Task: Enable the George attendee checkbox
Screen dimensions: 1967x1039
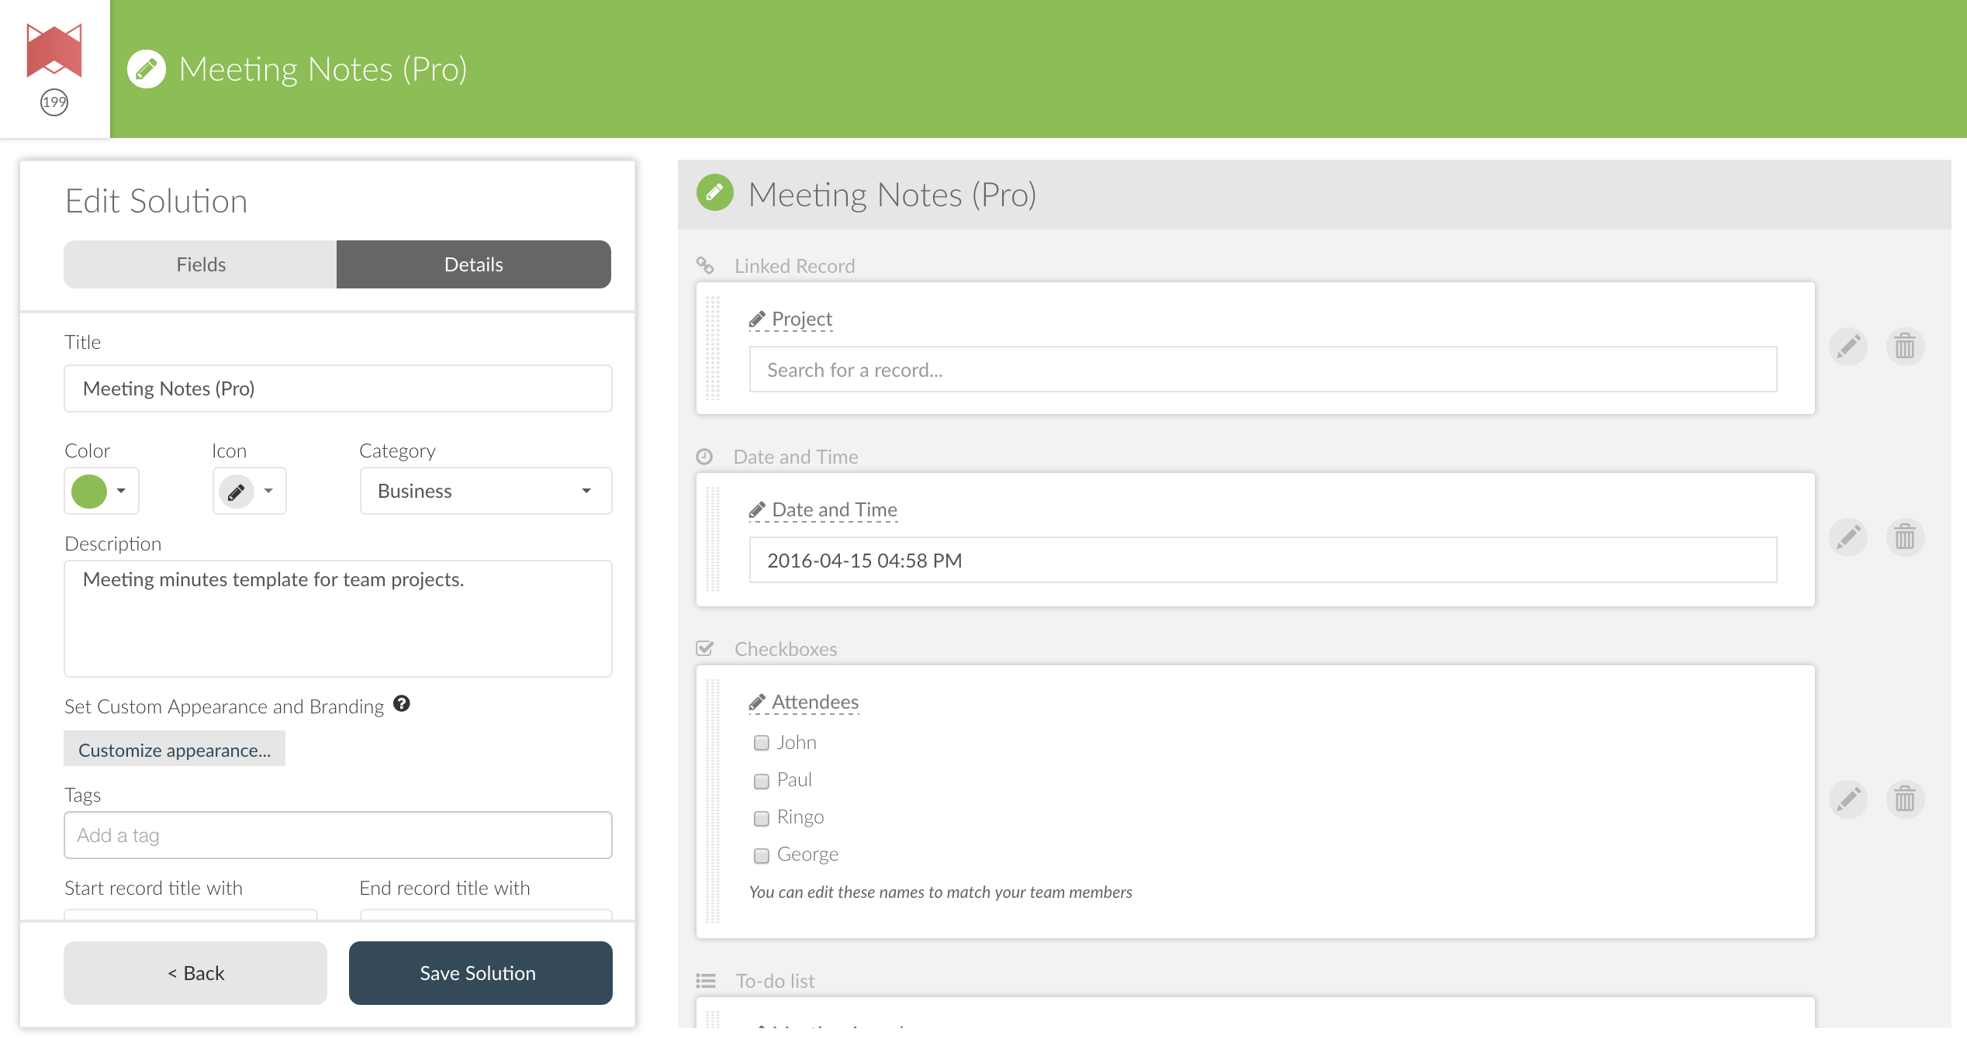Action: tap(762, 855)
